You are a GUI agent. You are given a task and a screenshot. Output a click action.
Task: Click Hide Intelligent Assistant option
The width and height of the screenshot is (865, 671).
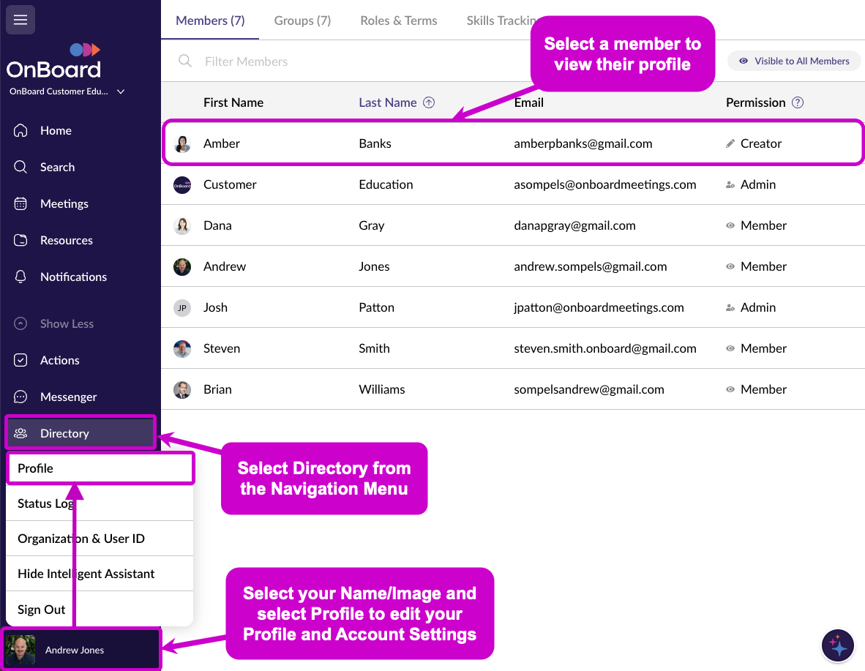pos(86,574)
